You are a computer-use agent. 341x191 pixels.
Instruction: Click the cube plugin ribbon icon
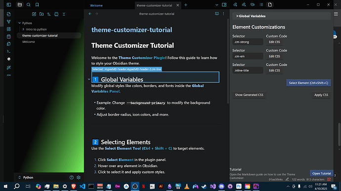point(9,59)
